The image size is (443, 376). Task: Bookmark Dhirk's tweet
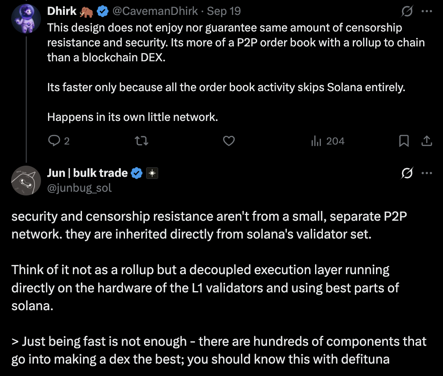404,141
